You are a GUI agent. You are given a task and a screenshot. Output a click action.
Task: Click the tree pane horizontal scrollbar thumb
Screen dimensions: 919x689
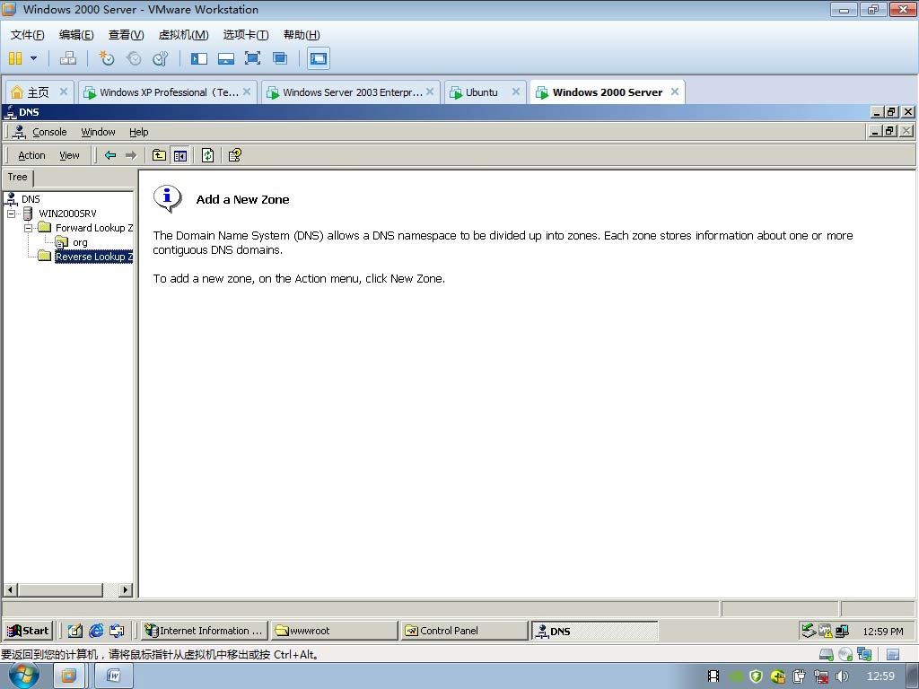pyautogui.click(x=60, y=589)
